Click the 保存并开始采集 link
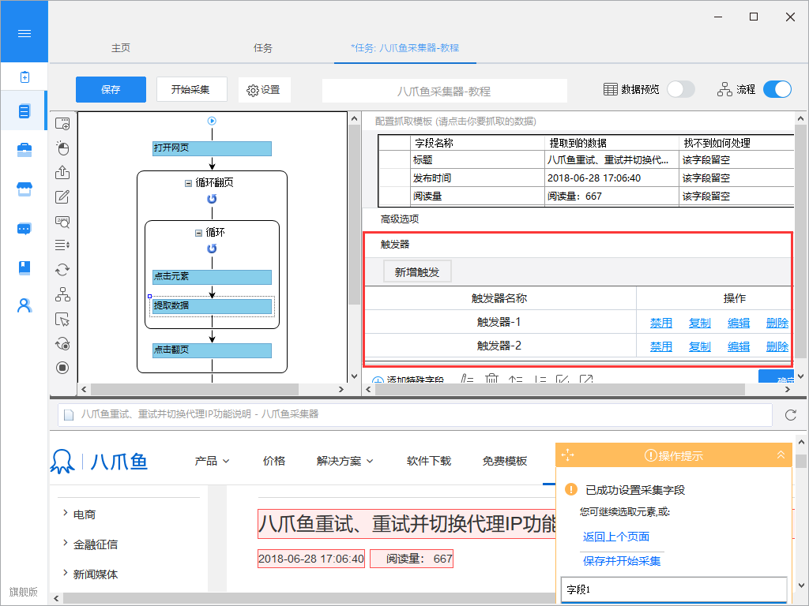The image size is (809, 606). click(x=622, y=561)
